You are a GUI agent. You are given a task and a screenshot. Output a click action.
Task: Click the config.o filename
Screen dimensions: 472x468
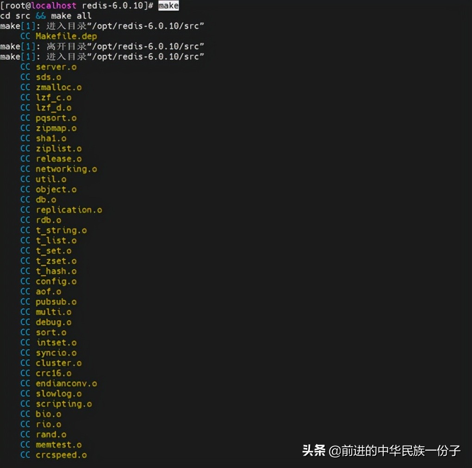coord(56,281)
